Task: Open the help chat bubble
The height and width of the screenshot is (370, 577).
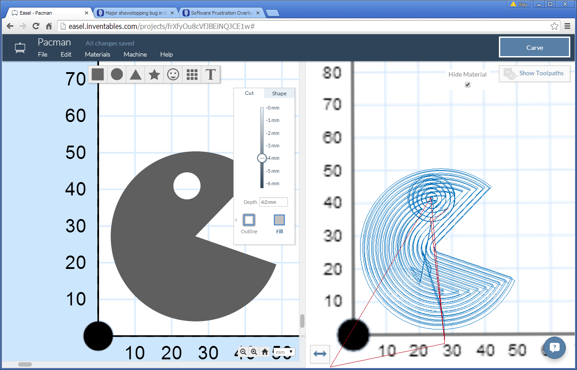Action: pyautogui.click(x=555, y=348)
